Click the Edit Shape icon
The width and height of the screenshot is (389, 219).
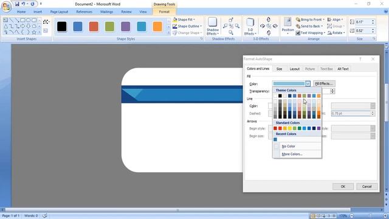coord(46,22)
